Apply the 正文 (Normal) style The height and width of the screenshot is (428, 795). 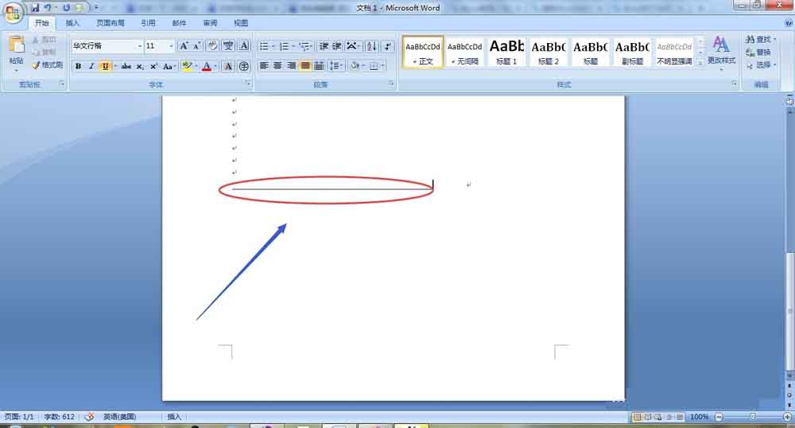[423, 52]
